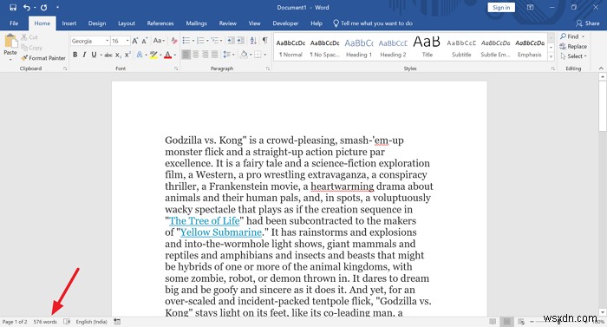Viewport: 607px width, 327px height.
Task: Switch to the Insert tab
Action: pos(69,23)
